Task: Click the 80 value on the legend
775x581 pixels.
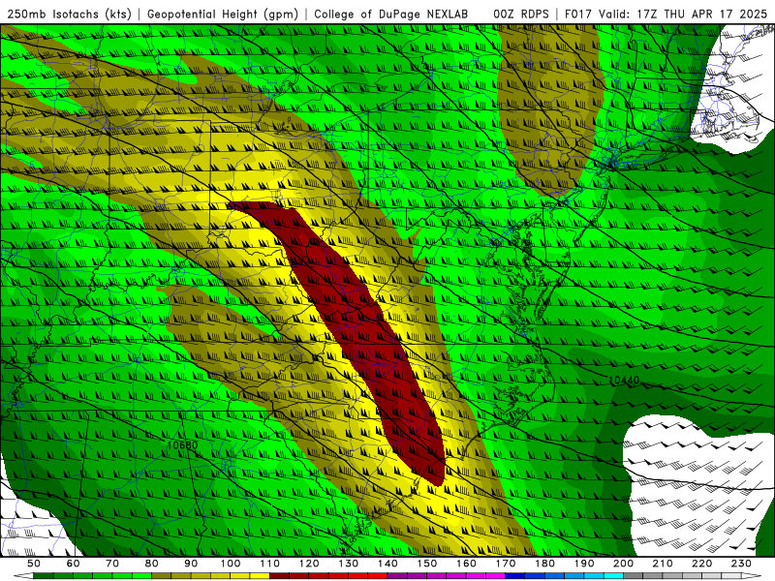Action: coord(152,564)
